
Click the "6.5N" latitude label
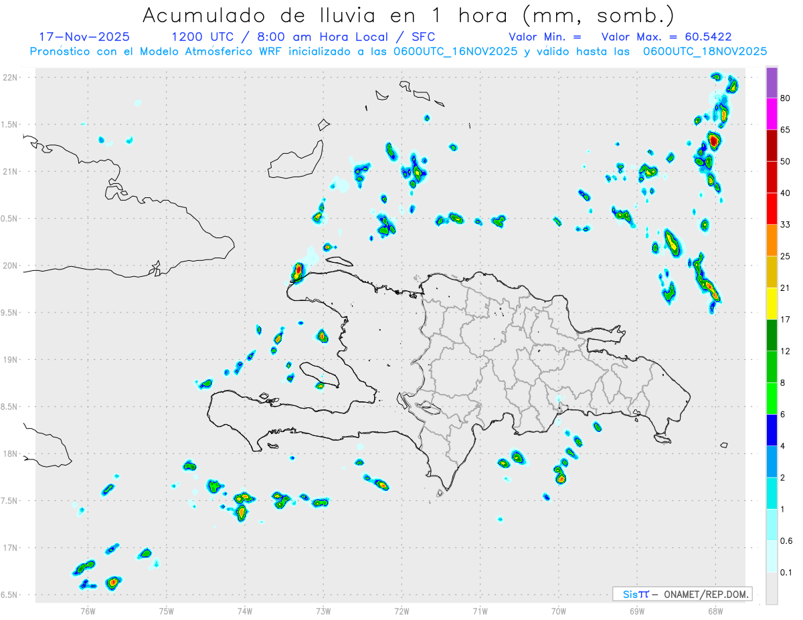click(x=10, y=595)
